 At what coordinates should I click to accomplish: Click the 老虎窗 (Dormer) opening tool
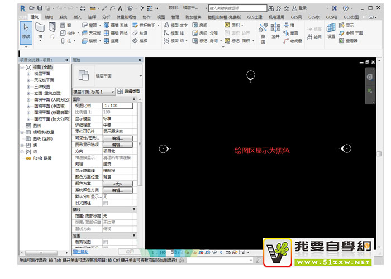[293, 41]
